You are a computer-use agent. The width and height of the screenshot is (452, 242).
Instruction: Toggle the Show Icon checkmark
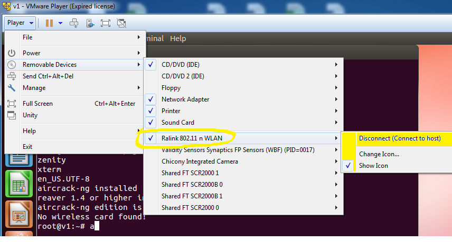tap(348, 166)
